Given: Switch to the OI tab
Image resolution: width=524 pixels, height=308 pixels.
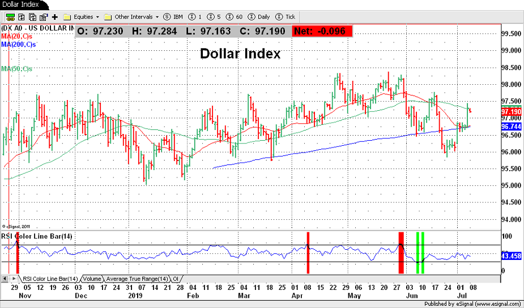Looking at the screenshot, I should point(176,279).
